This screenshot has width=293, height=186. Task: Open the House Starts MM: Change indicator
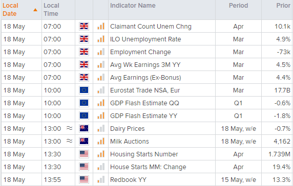click(x=148, y=167)
